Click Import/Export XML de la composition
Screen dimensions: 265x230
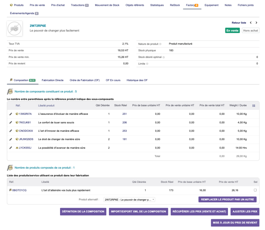[x=138, y=212]
